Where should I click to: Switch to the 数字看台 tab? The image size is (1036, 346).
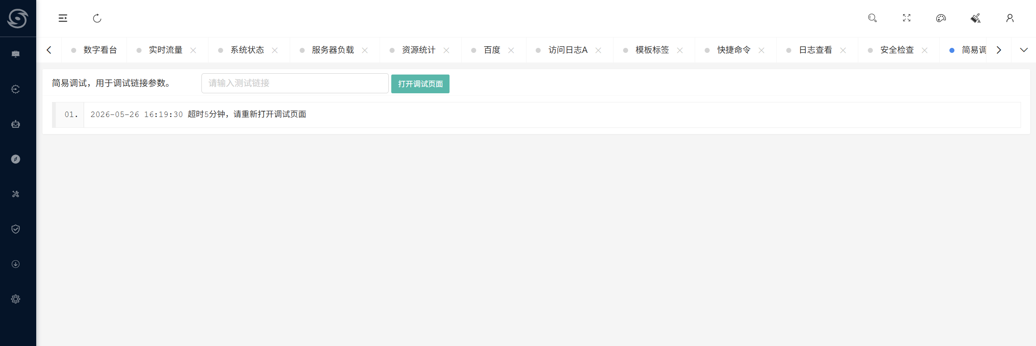pos(94,50)
